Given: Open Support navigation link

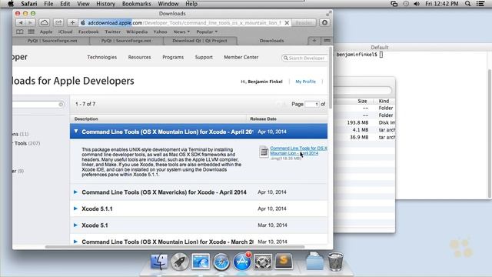Looking at the screenshot, I should click(204, 57).
